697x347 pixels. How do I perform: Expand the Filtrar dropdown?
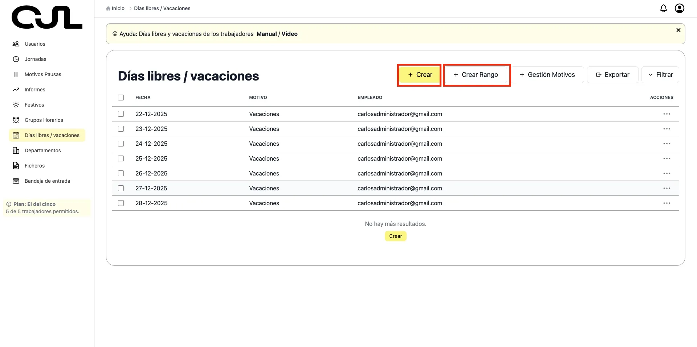tap(660, 75)
